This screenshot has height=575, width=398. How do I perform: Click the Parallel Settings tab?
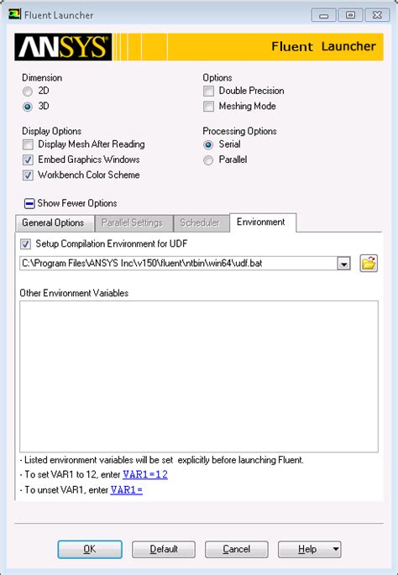pyautogui.click(x=134, y=222)
